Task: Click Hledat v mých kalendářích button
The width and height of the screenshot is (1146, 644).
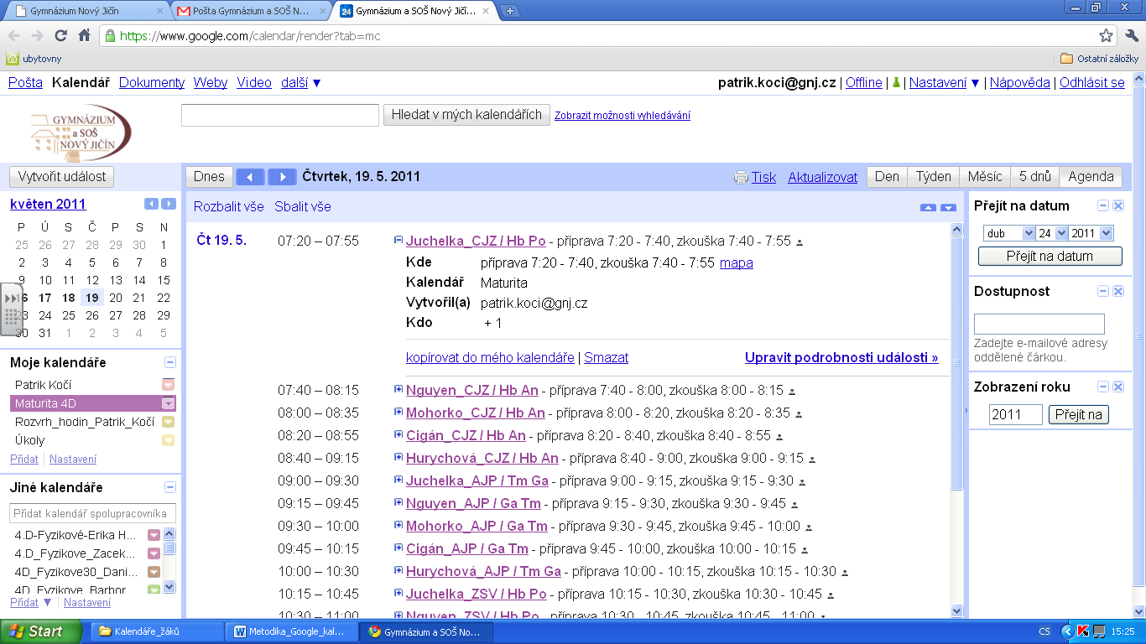Action: tap(467, 115)
